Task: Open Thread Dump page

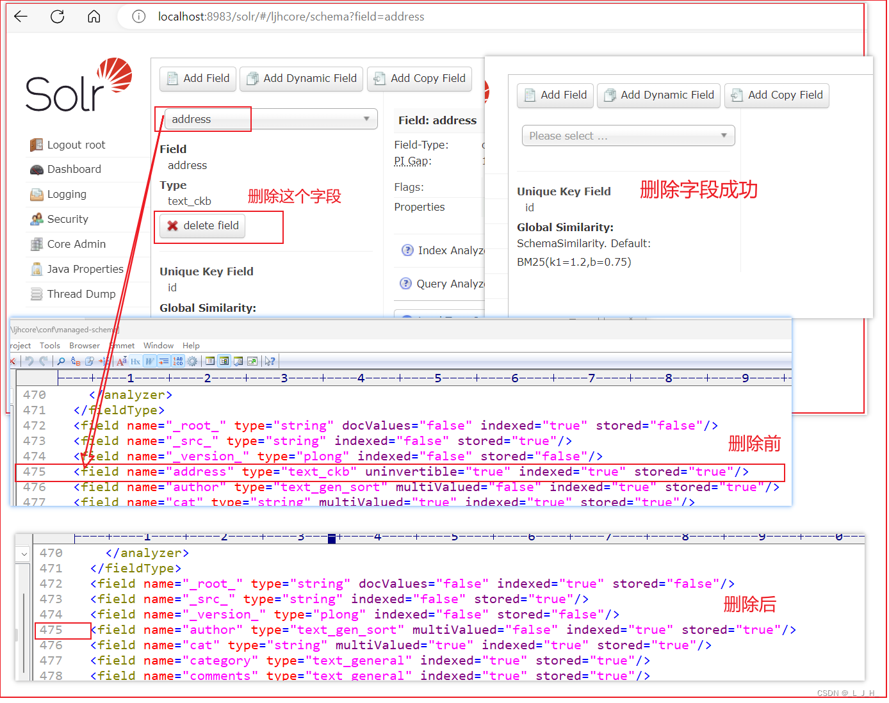Action: click(81, 294)
